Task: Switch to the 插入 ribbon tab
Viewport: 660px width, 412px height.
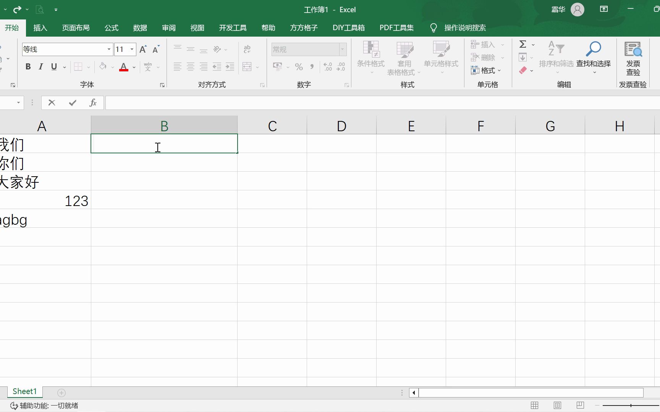Action: (x=40, y=27)
